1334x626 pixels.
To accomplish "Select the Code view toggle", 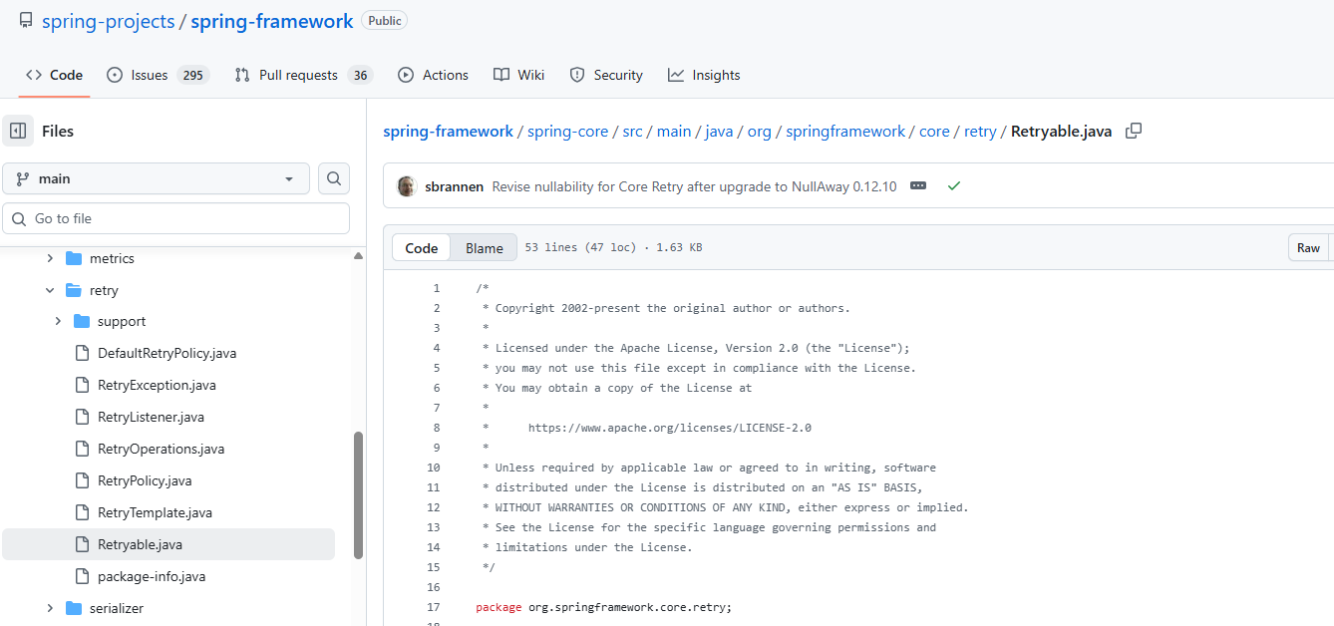I will pyautogui.click(x=421, y=248).
